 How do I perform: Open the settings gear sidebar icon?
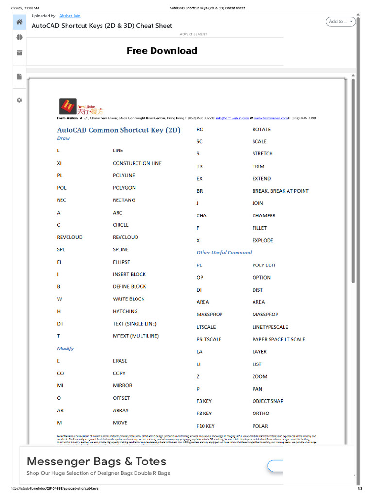pyautogui.click(x=19, y=100)
